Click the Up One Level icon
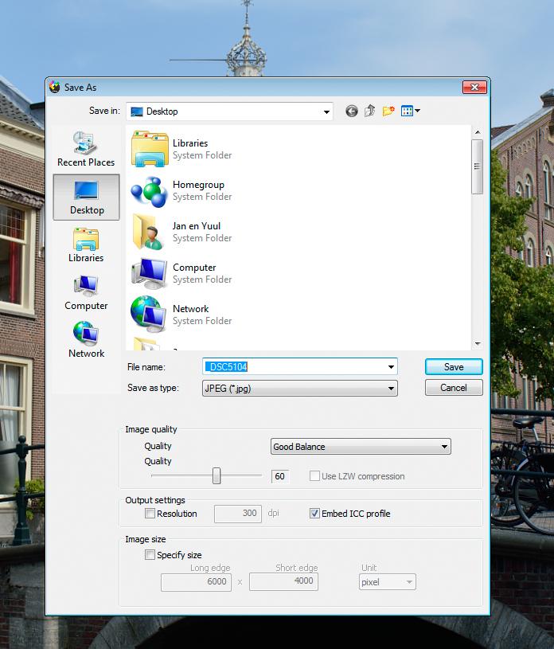Viewport: 554px width, 649px height. 369,111
